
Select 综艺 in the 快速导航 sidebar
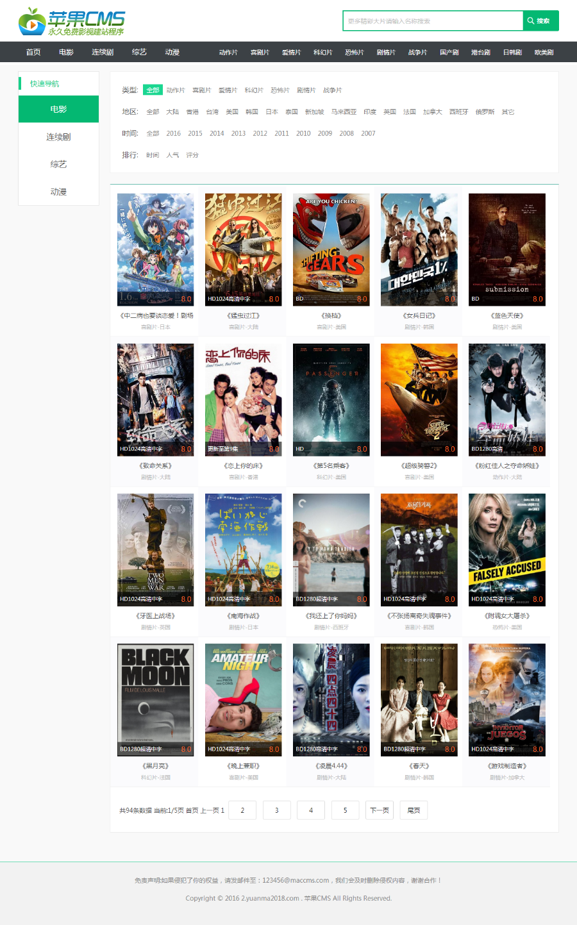(58, 164)
